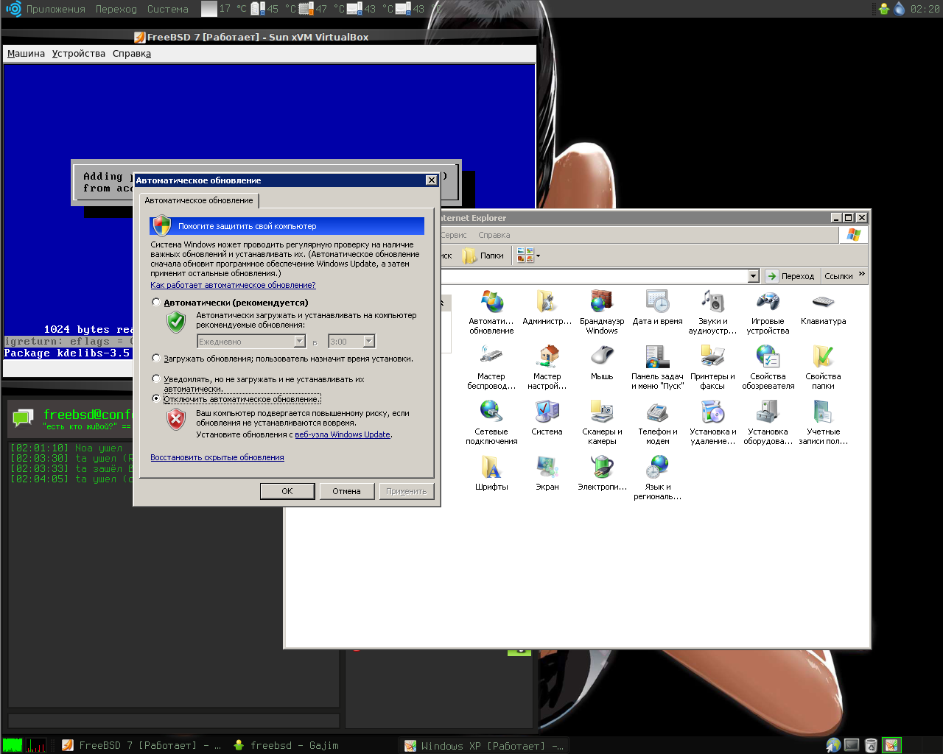The height and width of the screenshot is (754, 943).
Task: Open Электропитание control panel icon
Action: pos(602,473)
